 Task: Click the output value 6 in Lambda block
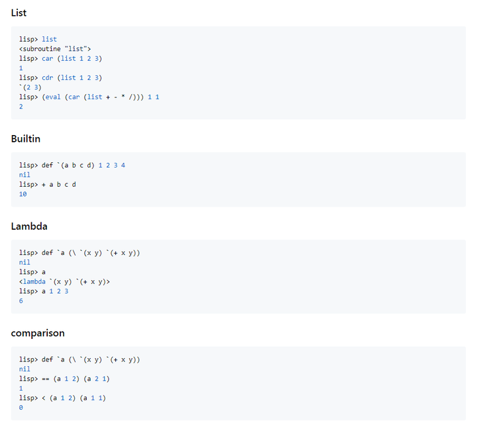pyautogui.click(x=21, y=301)
